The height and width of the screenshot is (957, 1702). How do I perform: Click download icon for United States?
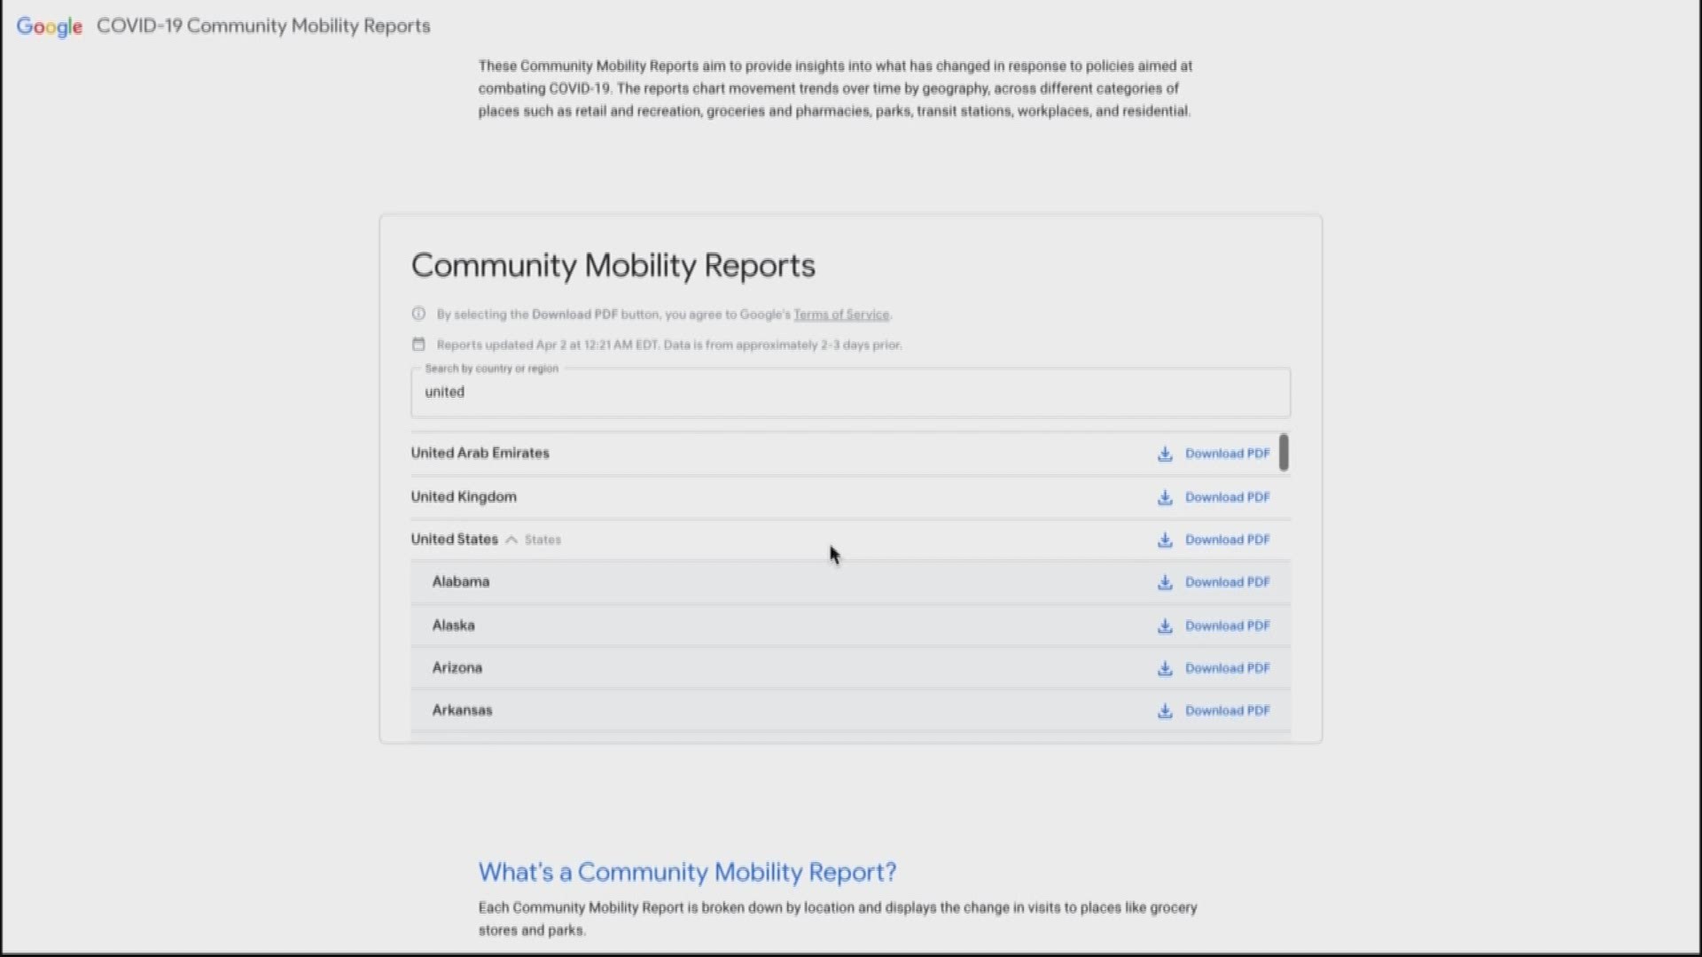(1165, 540)
